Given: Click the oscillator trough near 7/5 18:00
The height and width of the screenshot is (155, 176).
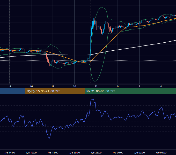Looking at the screenshot, I should pos(49,138).
